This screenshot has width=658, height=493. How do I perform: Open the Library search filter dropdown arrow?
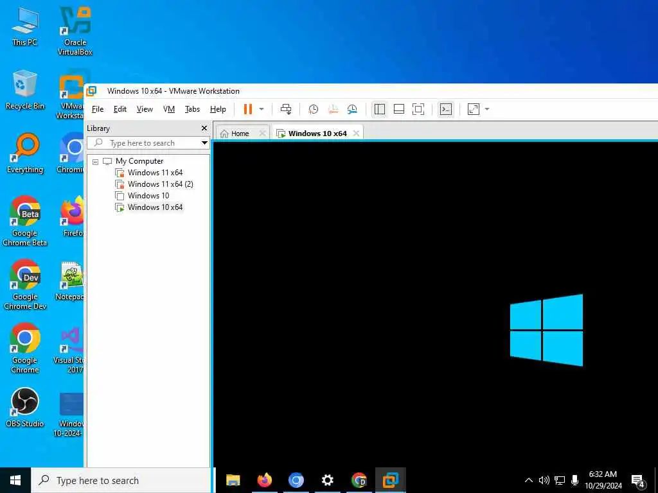click(x=204, y=143)
